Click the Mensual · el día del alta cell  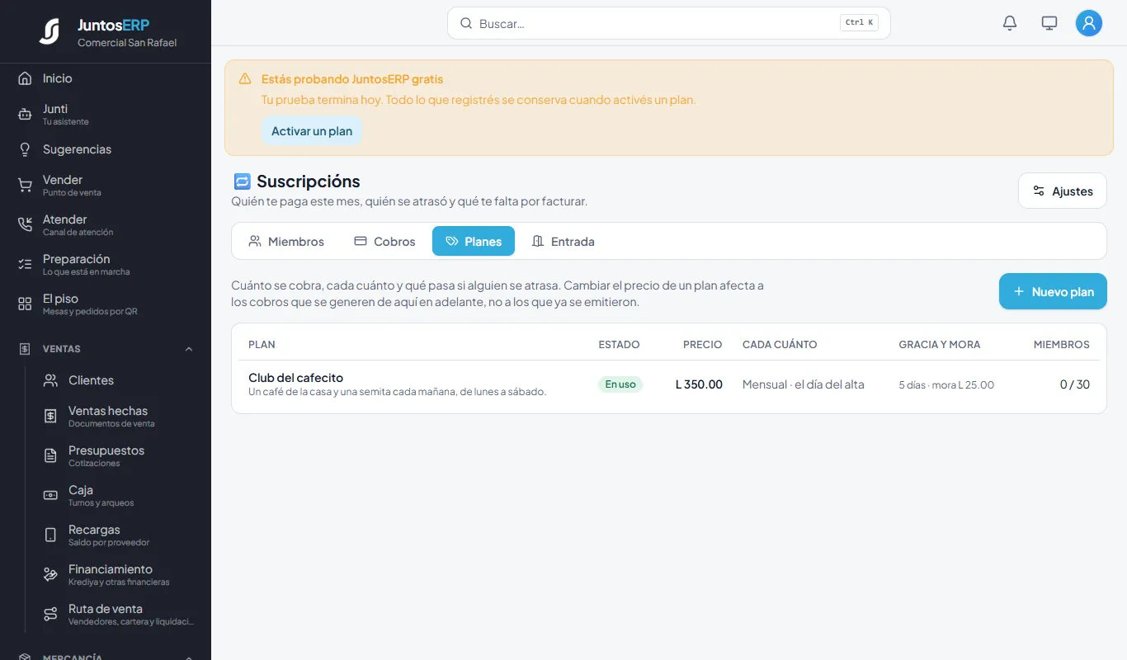(x=804, y=384)
